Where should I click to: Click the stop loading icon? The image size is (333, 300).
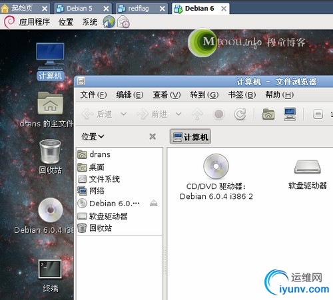219,114
